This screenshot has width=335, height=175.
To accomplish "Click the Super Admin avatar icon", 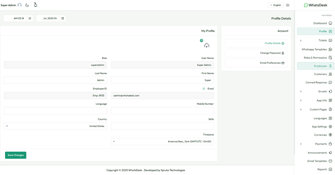I will pyautogui.click(x=20, y=5).
